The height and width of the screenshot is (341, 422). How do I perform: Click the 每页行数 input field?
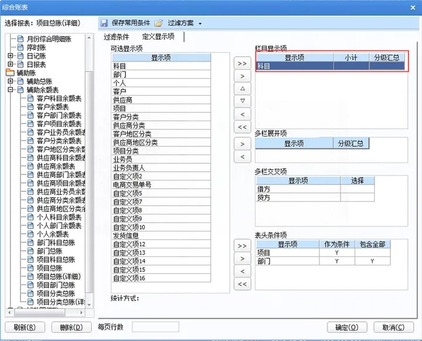coord(155,327)
